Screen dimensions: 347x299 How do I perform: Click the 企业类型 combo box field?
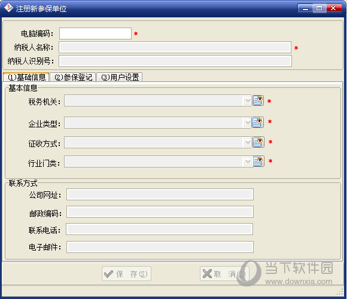click(158, 123)
